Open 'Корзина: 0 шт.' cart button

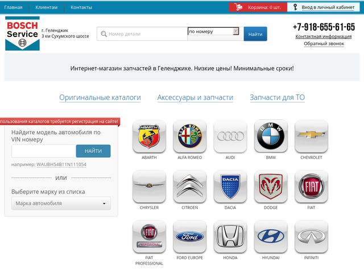(x=258, y=7)
